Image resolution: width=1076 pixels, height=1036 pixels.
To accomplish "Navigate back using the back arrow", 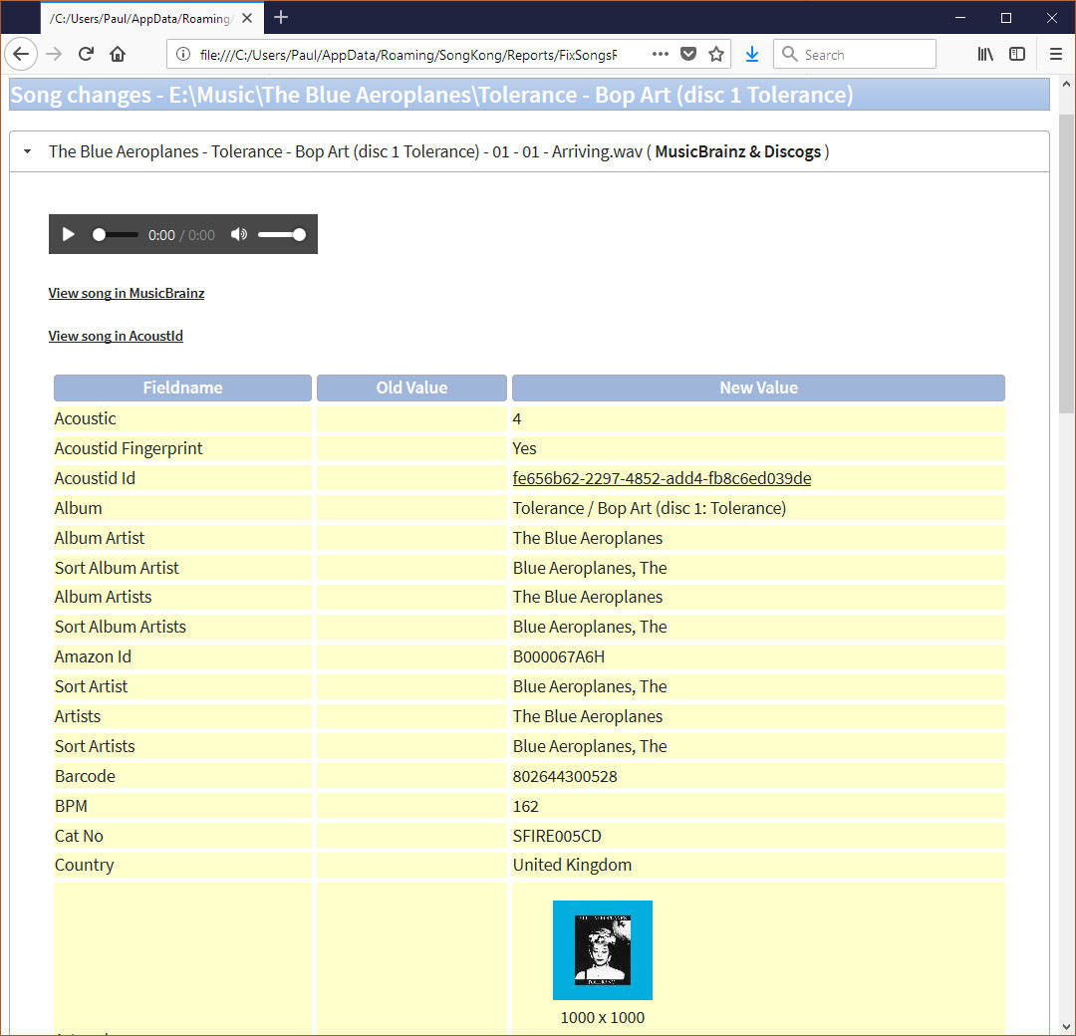I will pos(21,54).
